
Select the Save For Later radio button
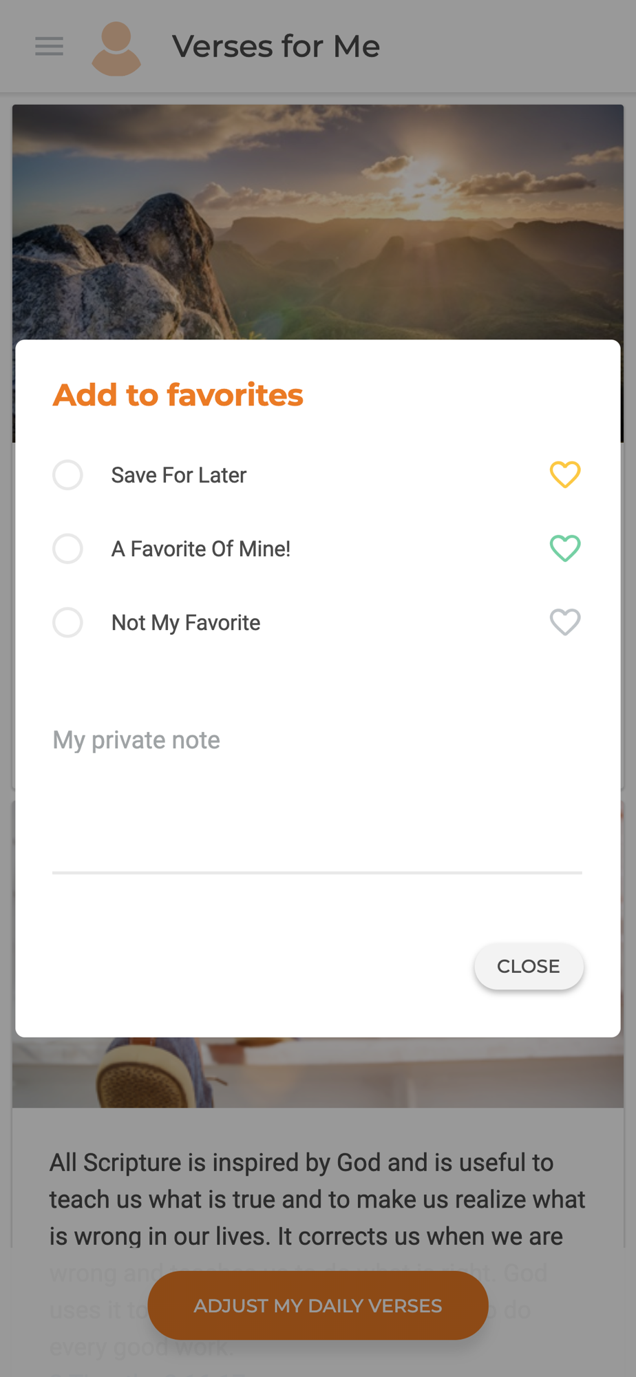67,475
